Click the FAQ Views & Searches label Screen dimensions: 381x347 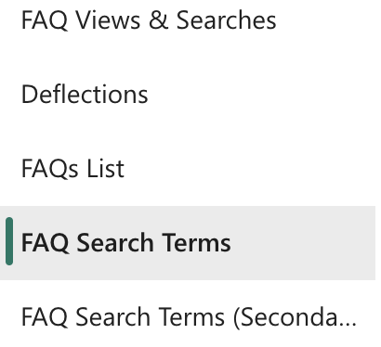(x=149, y=20)
